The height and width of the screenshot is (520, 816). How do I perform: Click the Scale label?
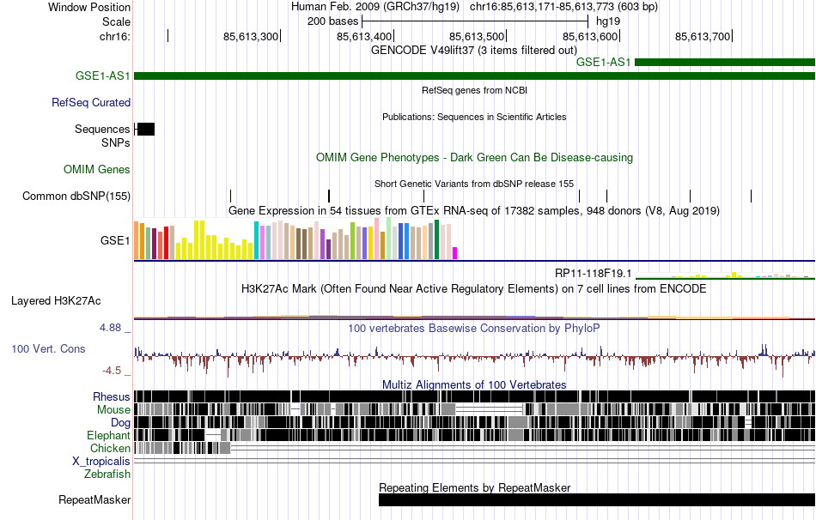116,21
